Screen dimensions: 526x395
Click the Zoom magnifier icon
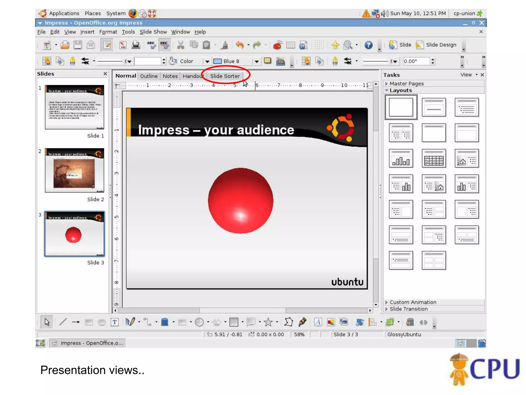click(x=348, y=45)
